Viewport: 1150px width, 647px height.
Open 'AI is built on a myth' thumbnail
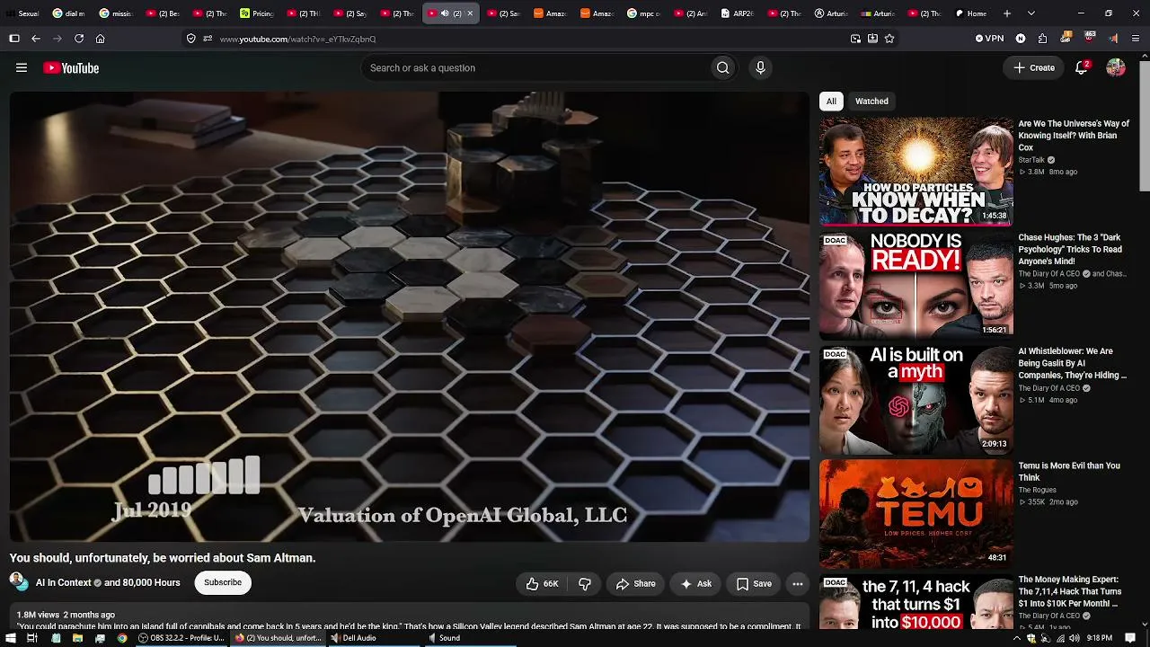(916, 399)
